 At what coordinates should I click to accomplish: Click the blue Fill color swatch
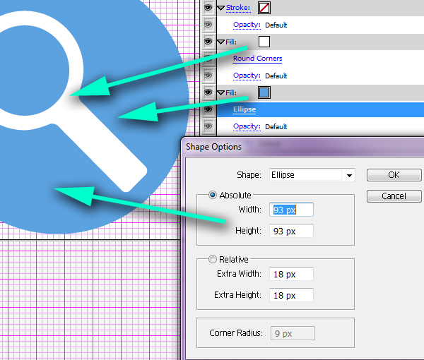(x=264, y=92)
